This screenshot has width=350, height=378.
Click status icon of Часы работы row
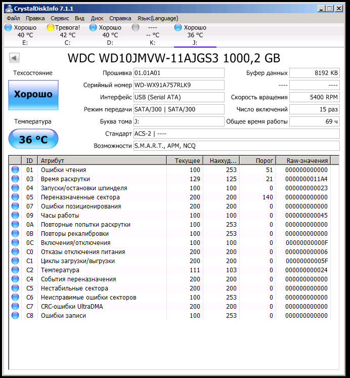click(x=15, y=215)
